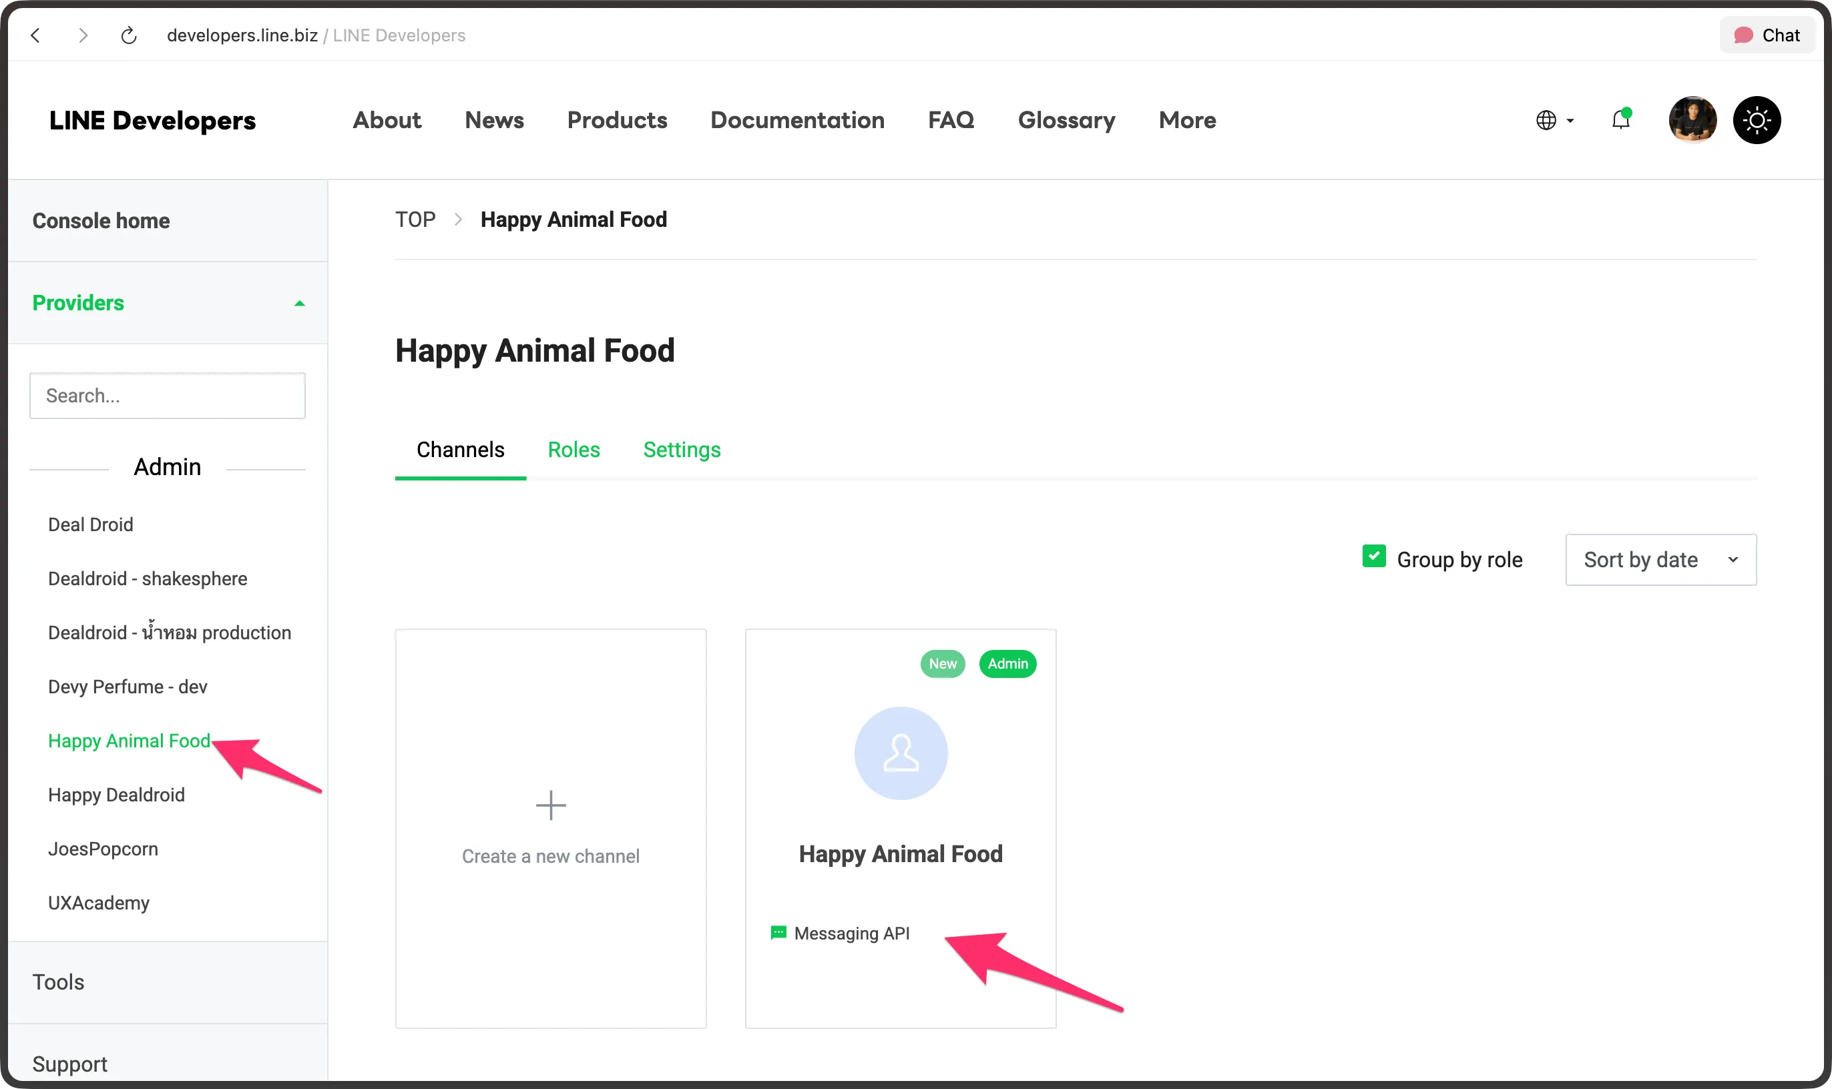
Task: Navigate back with the browser arrow
Action: click(x=36, y=35)
